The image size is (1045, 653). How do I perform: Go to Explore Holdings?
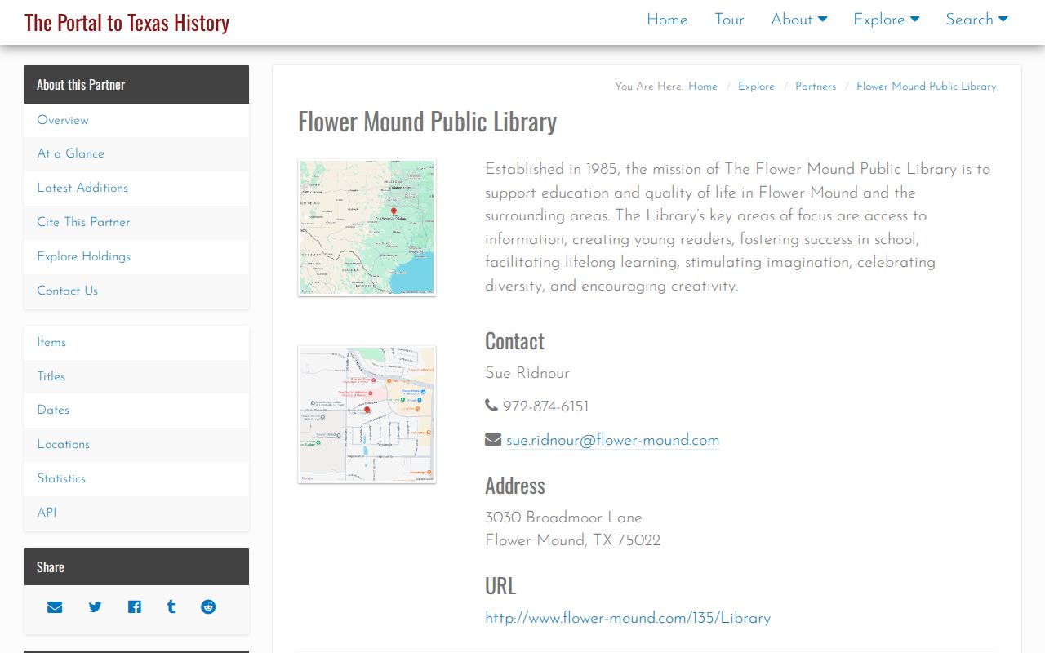pos(136,256)
